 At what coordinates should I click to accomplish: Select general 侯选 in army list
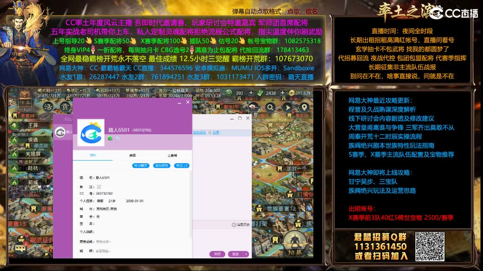point(33,140)
